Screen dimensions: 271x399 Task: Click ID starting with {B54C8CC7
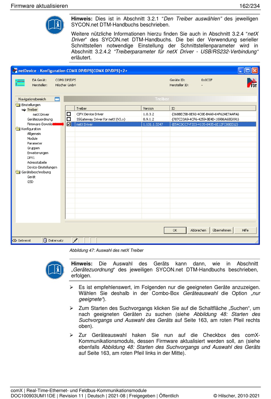click(205, 124)
